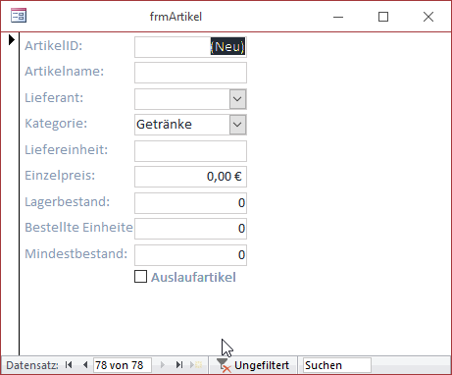This screenshot has height=375, width=452.
Task: Click the Auslaufartikel label
Action: pyautogui.click(x=193, y=277)
